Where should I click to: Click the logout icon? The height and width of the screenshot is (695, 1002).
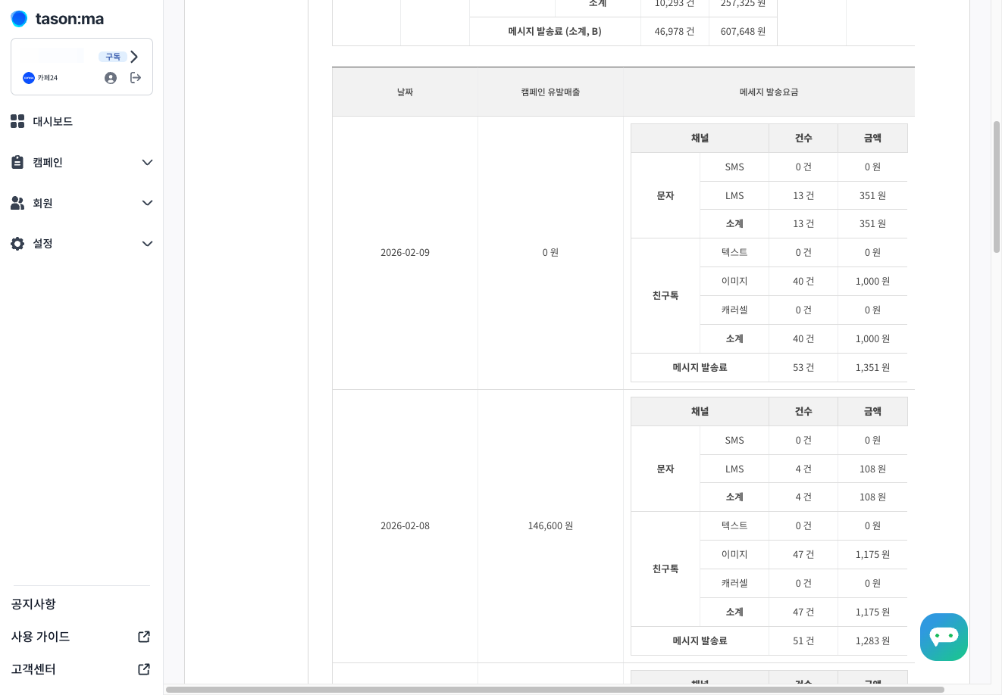[136, 77]
